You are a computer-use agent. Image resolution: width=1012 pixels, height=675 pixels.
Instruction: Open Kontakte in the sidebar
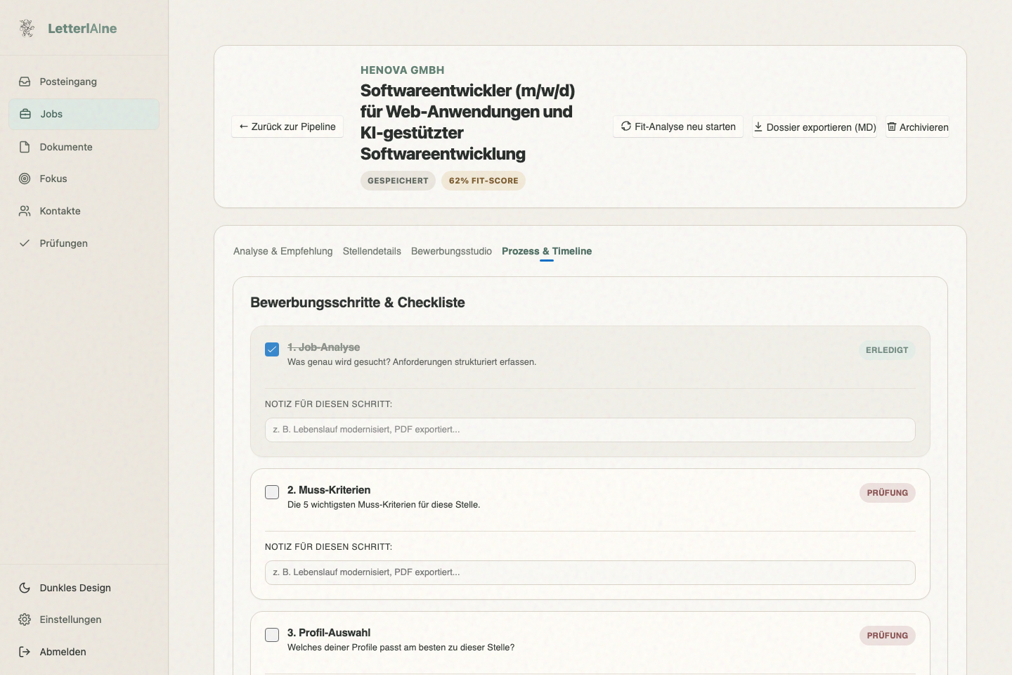(84, 211)
